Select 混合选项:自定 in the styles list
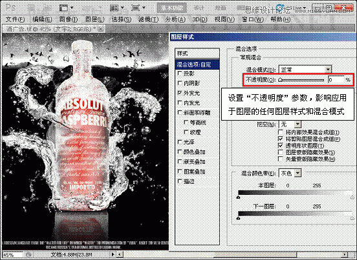357x260 pixels. point(197,65)
